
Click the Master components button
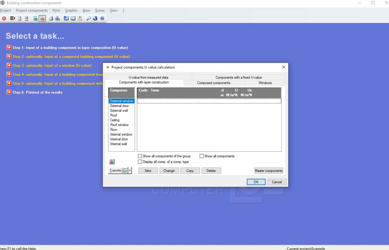click(269, 171)
